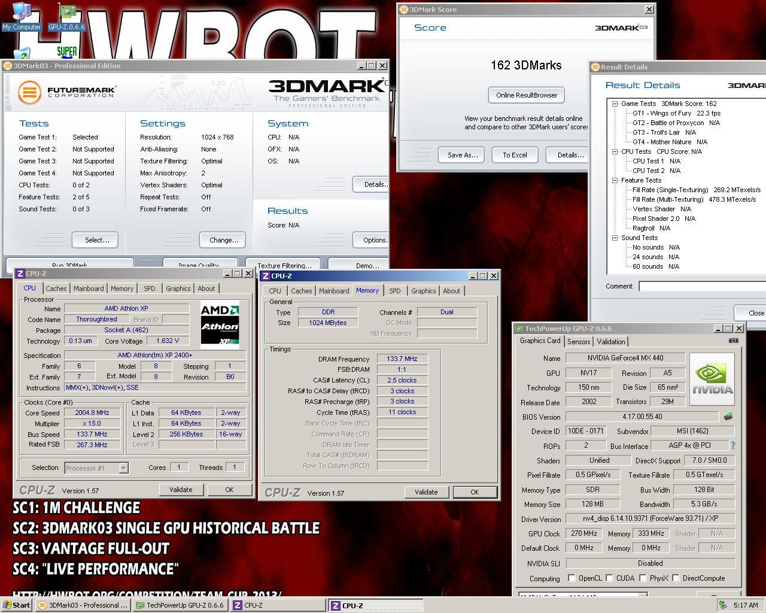The image size is (766, 613).
Task: Click the DRAM Frequency 133.7 MHz value
Action: click(402, 359)
